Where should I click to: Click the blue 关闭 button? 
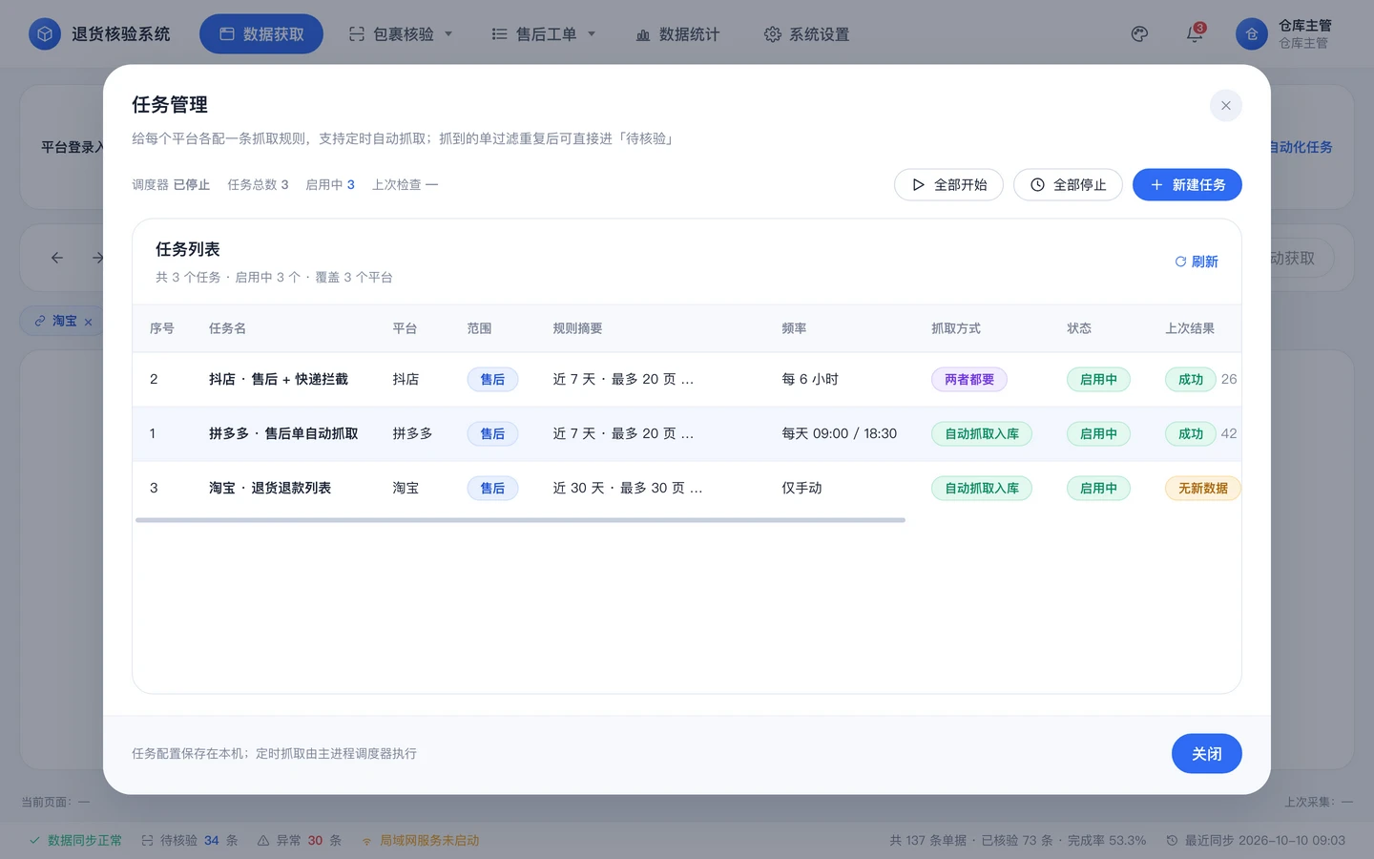click(x=1207, y=754)
